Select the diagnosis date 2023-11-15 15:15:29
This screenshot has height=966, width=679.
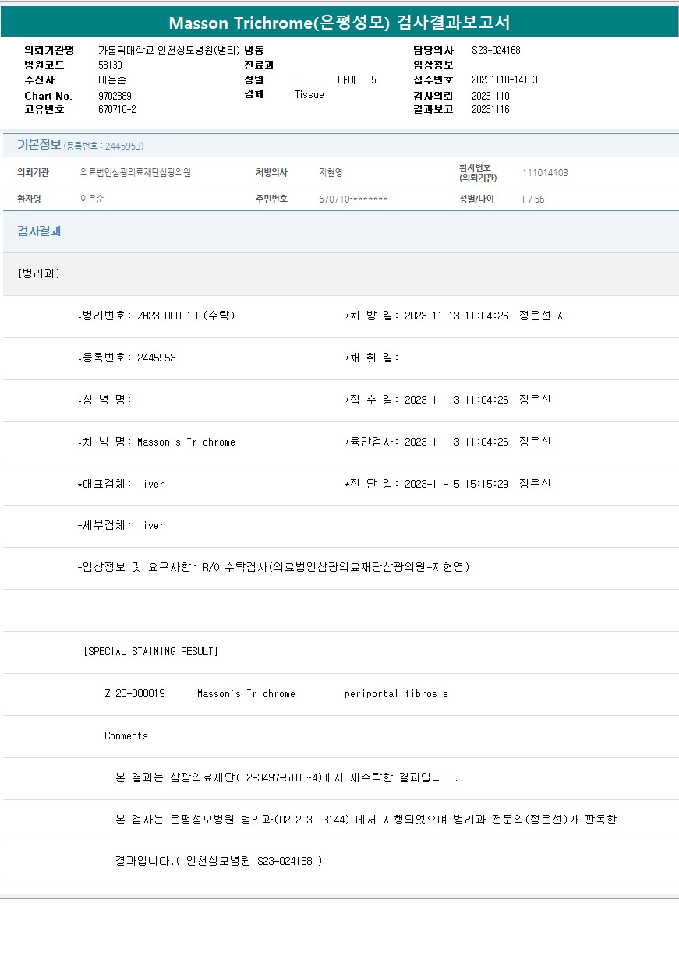pos(456,484)
